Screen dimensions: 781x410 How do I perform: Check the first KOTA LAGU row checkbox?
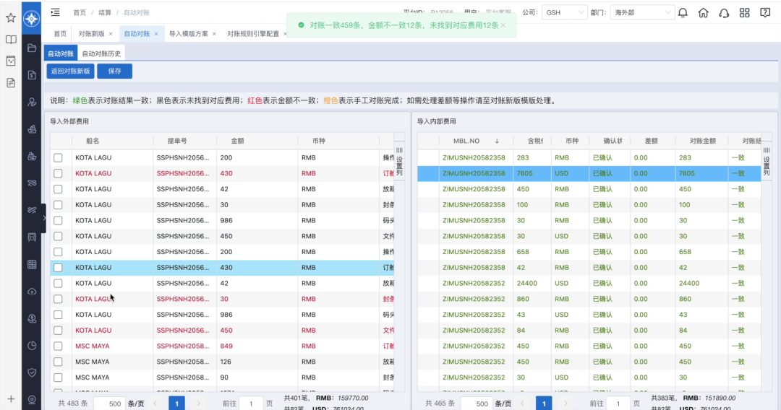tap(58, 157)
